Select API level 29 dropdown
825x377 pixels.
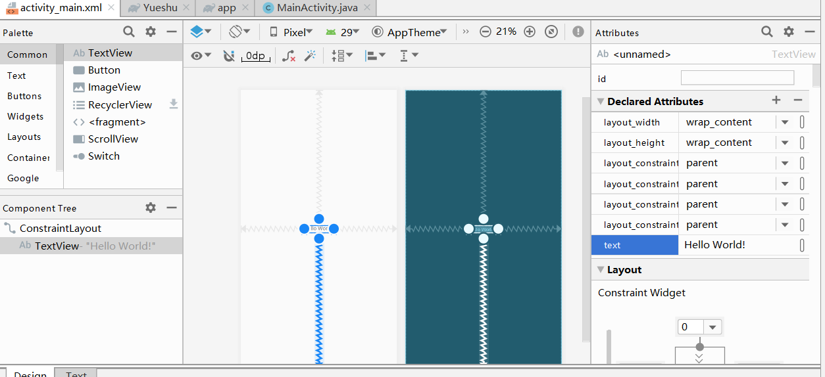(342, 32)
